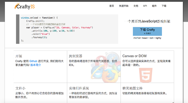Click the Canvas or DOM heading
Viewport: 188px width, 103px height.
click(134, 56)
